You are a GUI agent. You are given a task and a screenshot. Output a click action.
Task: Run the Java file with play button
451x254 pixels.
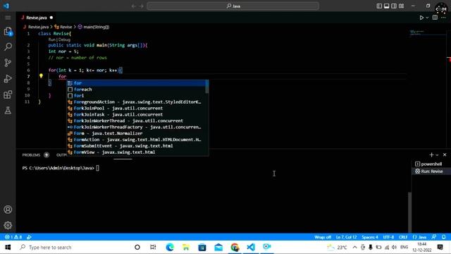click(421, 18)
